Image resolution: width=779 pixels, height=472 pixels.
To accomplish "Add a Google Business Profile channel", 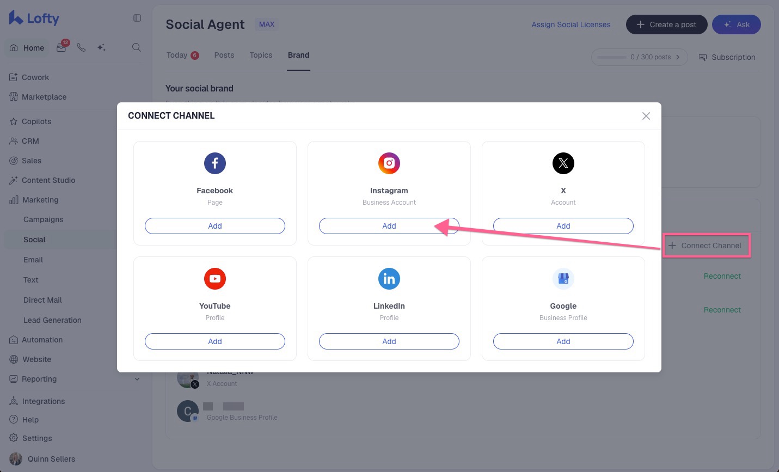I will click(563, 341).
